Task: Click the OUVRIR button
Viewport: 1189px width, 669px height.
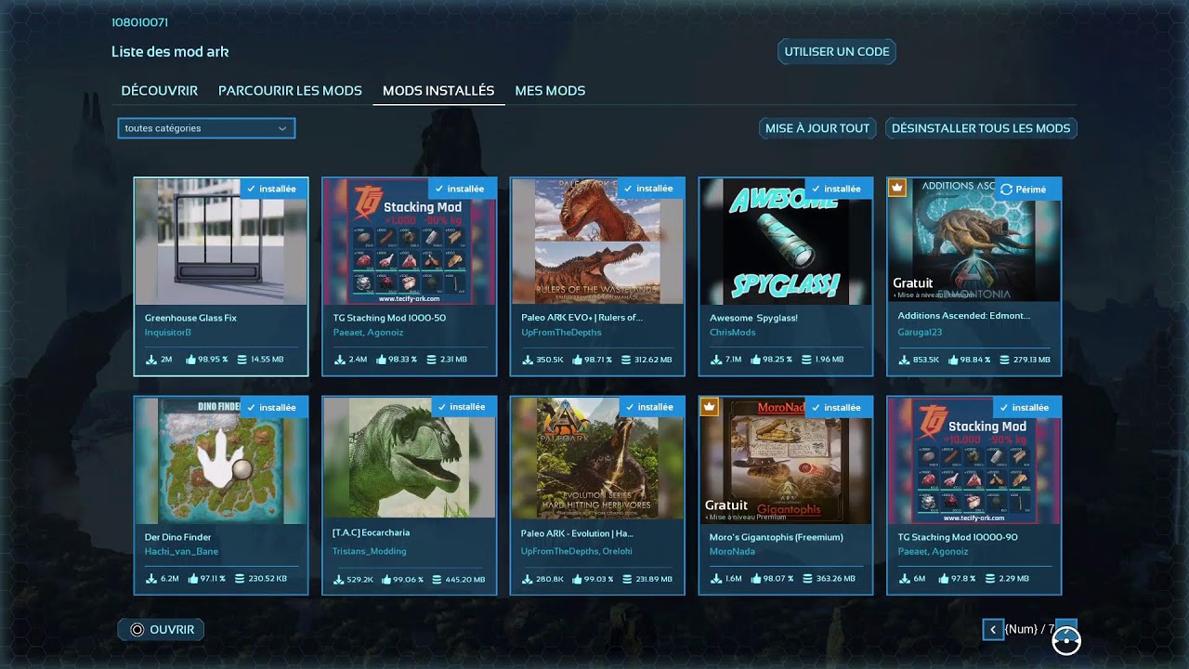Action: (x=161, y=630)
